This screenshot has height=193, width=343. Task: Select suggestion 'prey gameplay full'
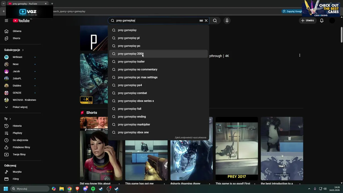click(158, 109)
